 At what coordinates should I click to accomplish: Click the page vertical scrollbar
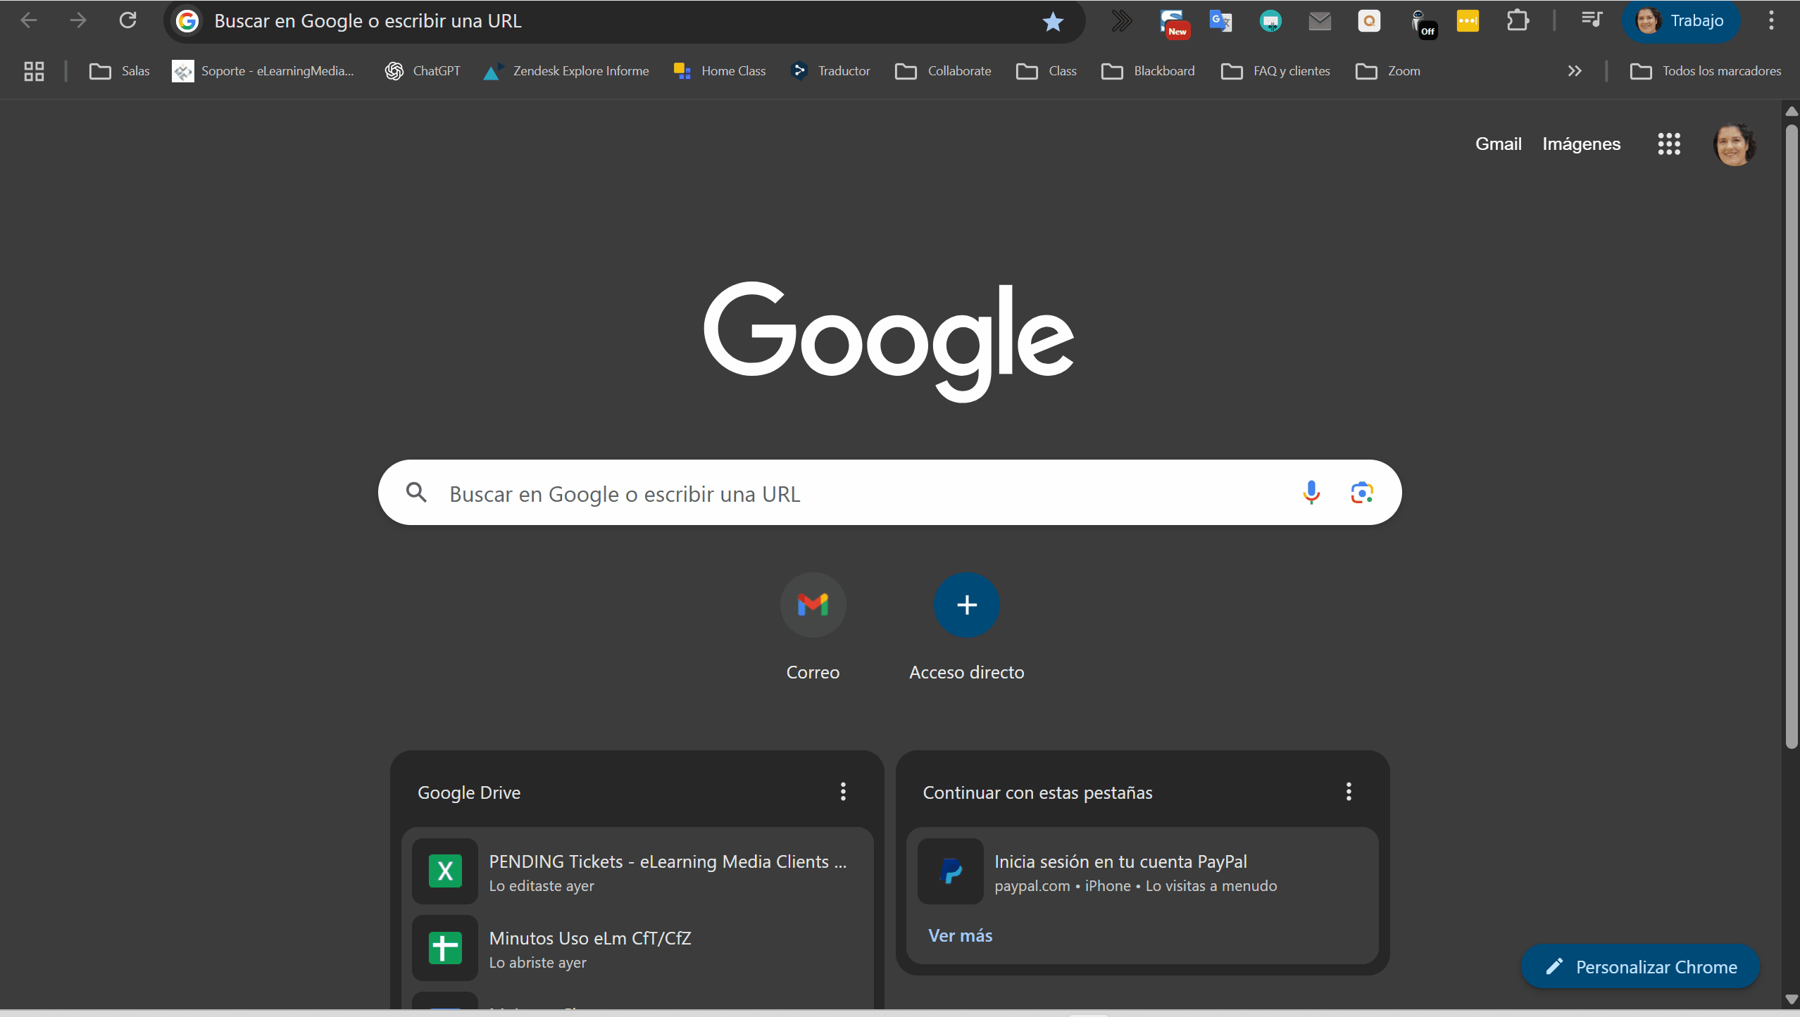pos(1792,436)
